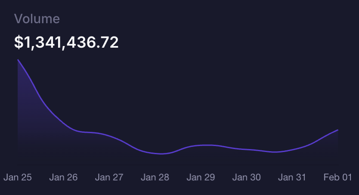Screen dimensions: 359x195
Task: Select the line's lowest dip near Jan 28
Action: (161, 154)
